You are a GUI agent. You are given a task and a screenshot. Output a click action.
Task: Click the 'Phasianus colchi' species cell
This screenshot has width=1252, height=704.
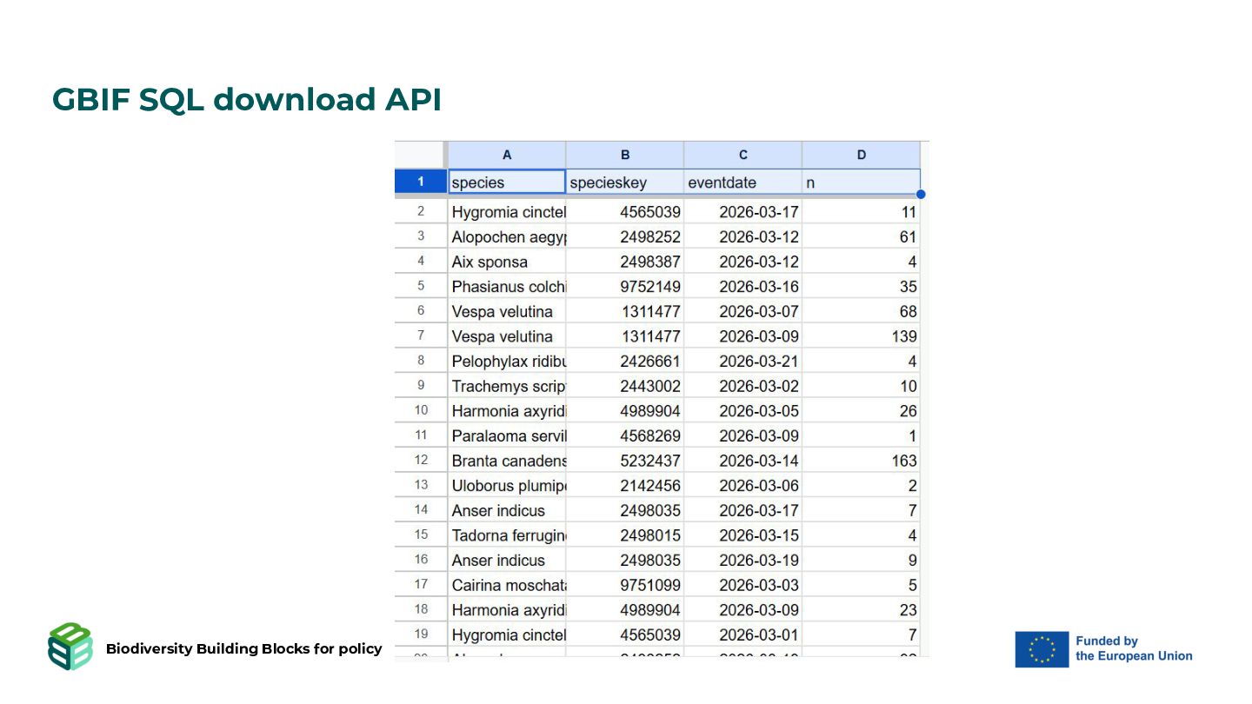pyautogui.click(x=507, y=286)
